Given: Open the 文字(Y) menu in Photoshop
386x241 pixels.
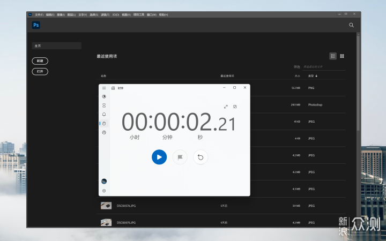Looking at the screenshot, I should point(83,15).
